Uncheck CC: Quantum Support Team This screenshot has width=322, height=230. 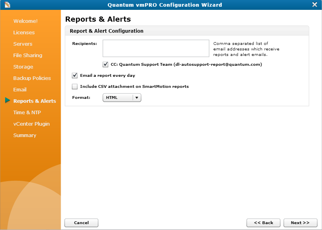[x=105, y=65]
